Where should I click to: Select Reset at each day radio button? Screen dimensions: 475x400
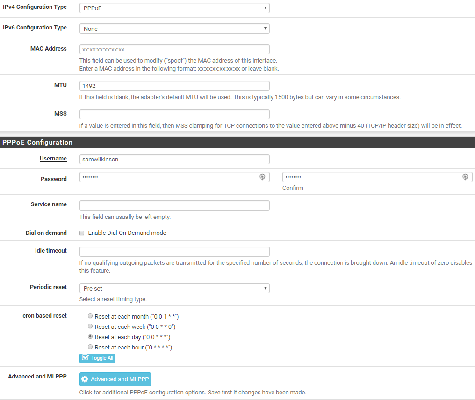click(90, 337)
